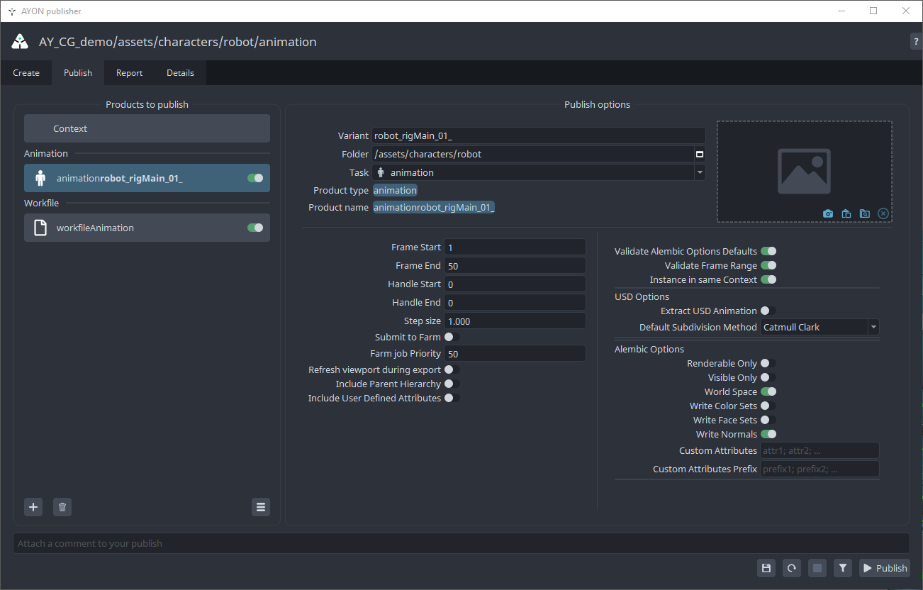
Task: Click the save icon in bottom bar
Action: point(766,568)
